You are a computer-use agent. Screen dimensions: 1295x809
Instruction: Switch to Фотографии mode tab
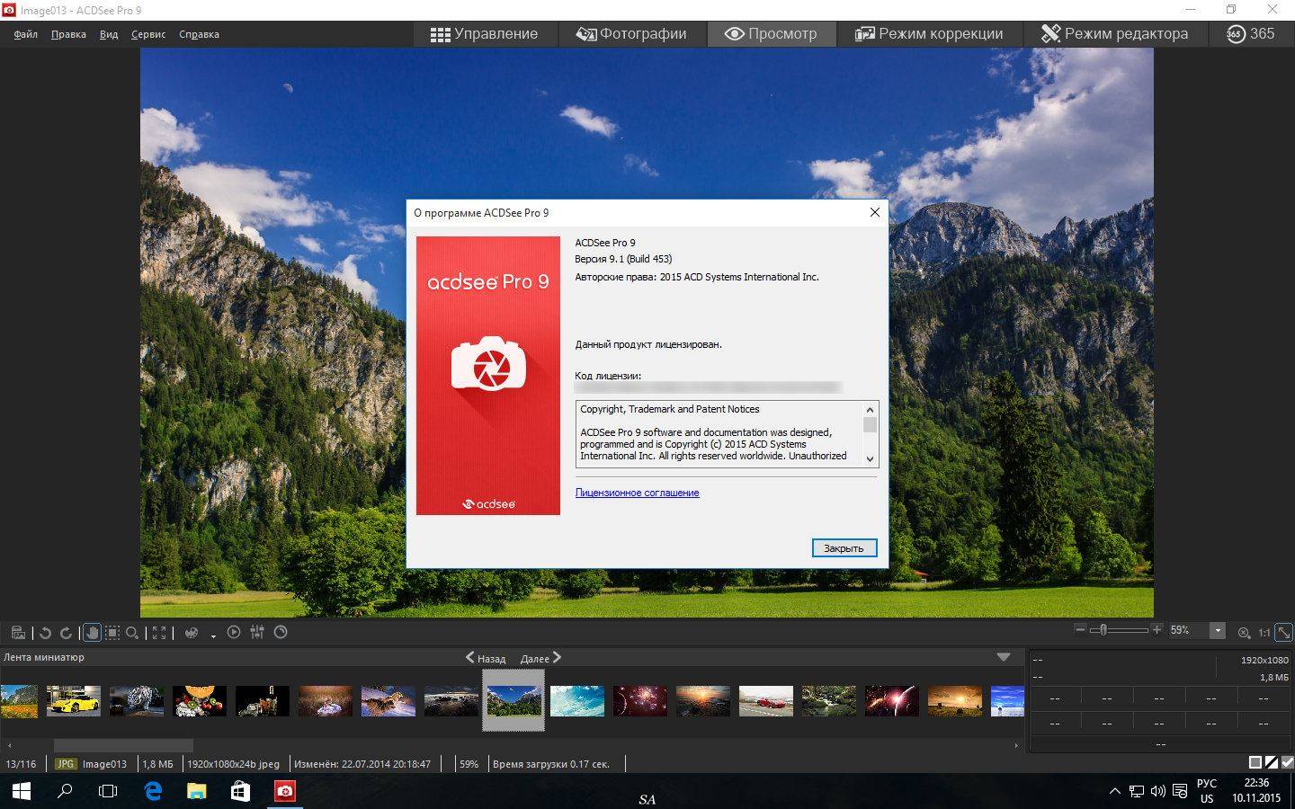631,34
